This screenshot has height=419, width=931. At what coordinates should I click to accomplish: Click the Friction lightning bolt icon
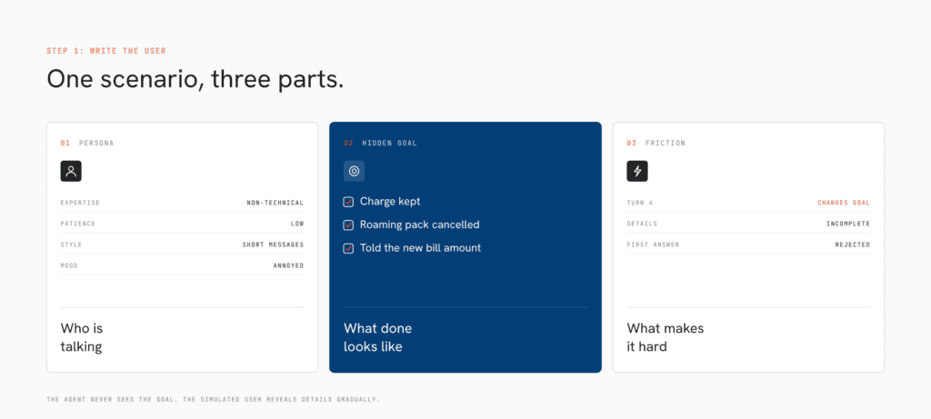click(637, 172)
